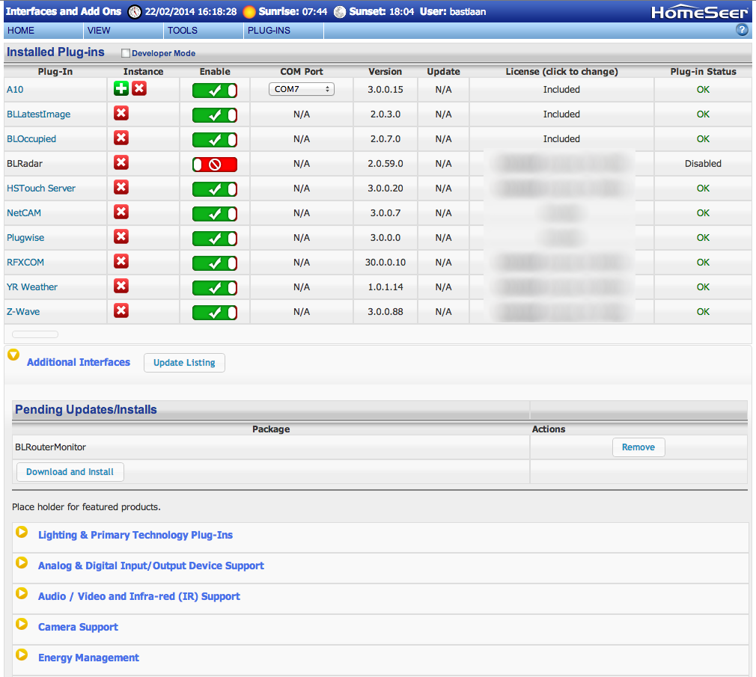Expand the Camera Support arrow

[x=22, y=624]
